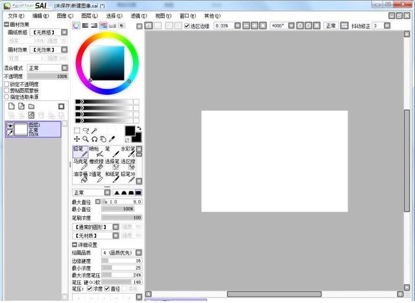
Task: Click the rectangular selection tool
Action: [x=77, y=130]
